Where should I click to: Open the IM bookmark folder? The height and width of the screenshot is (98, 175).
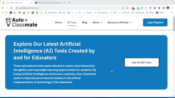(x=78, y=13)
